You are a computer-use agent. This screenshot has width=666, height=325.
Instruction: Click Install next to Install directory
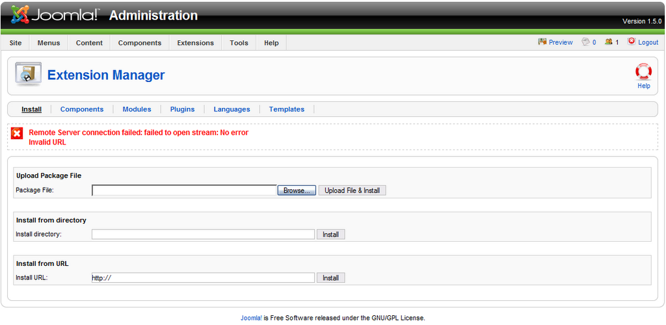click(330, 234)
